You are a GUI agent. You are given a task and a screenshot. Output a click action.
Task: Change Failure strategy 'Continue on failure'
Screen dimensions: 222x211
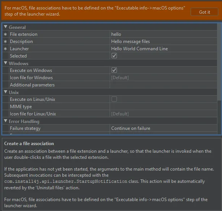[164, 128]
